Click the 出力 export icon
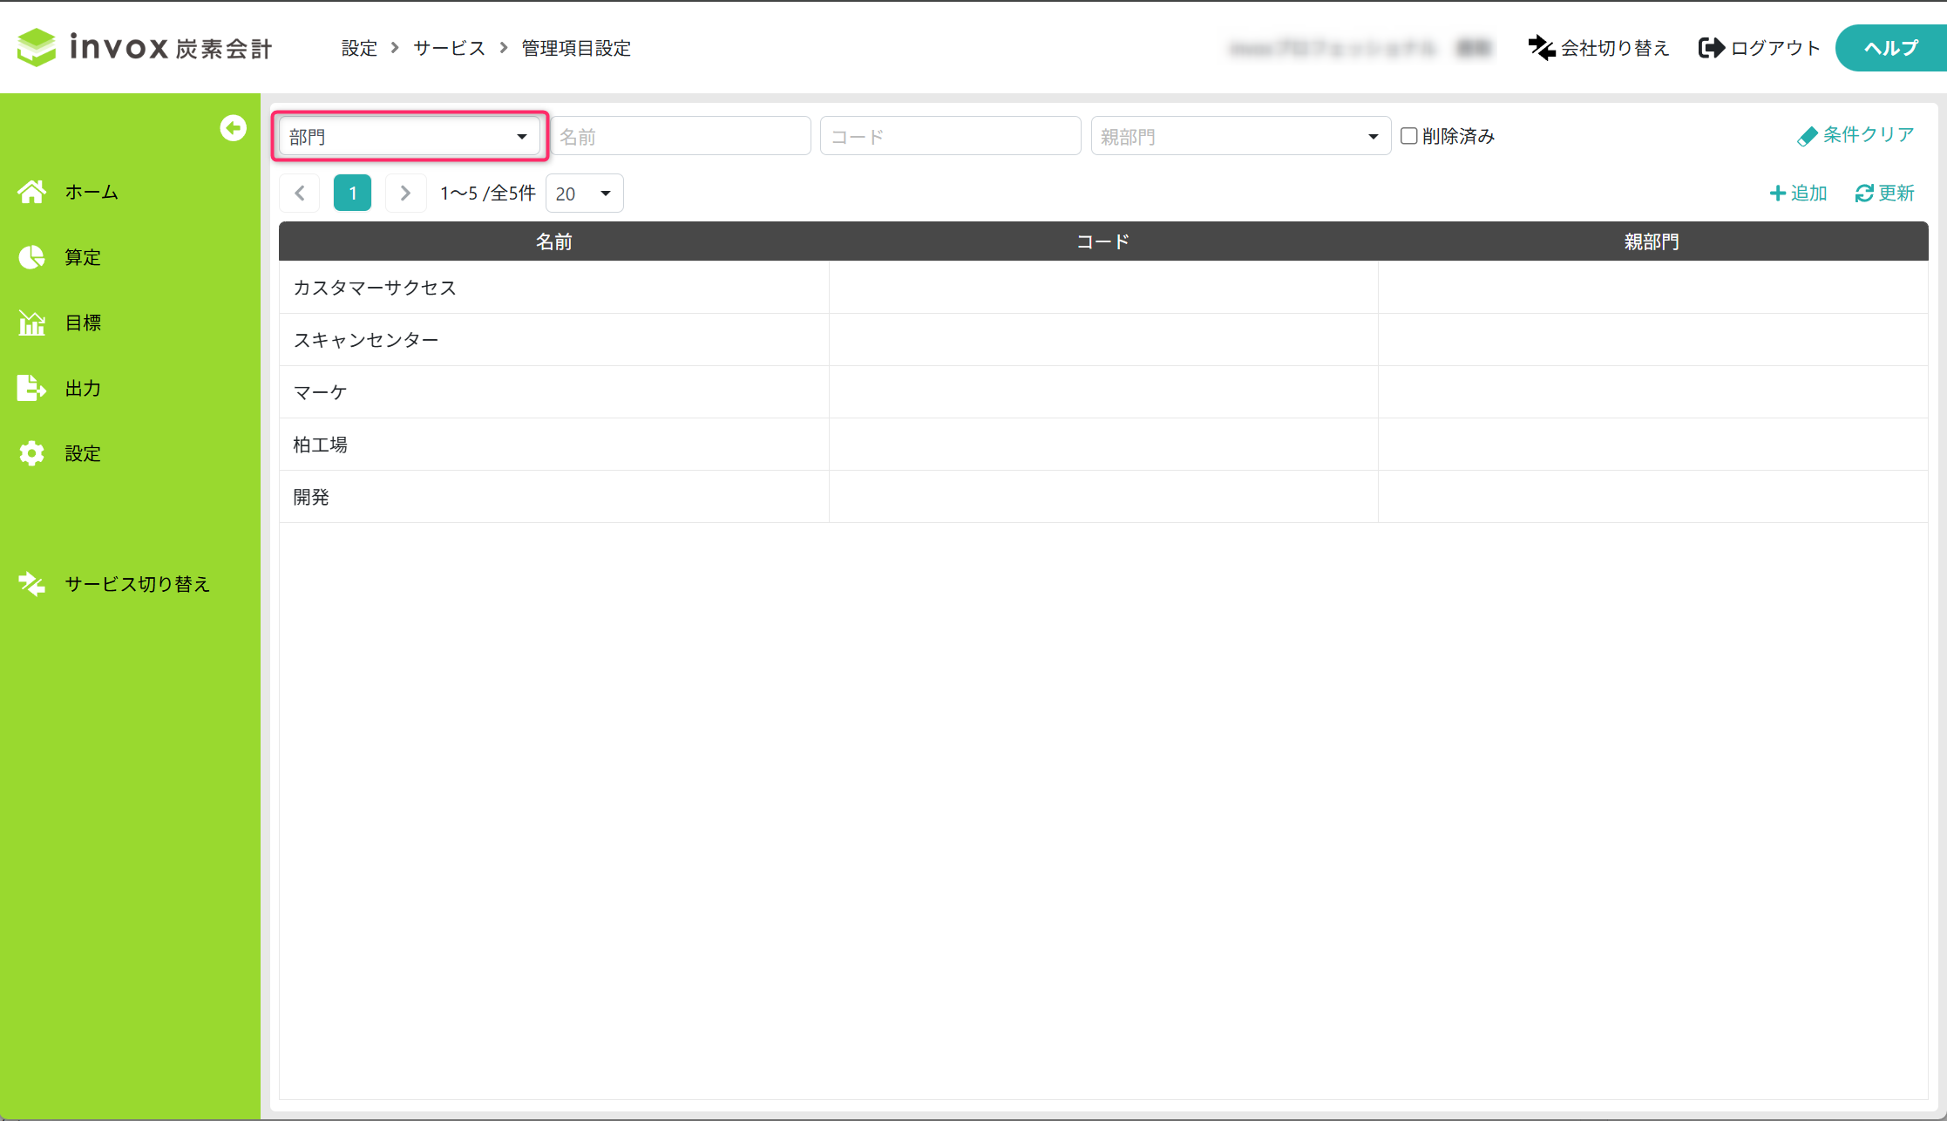Image resolution: width=1947 pixels, height=1121 pixels. [32, 388]
